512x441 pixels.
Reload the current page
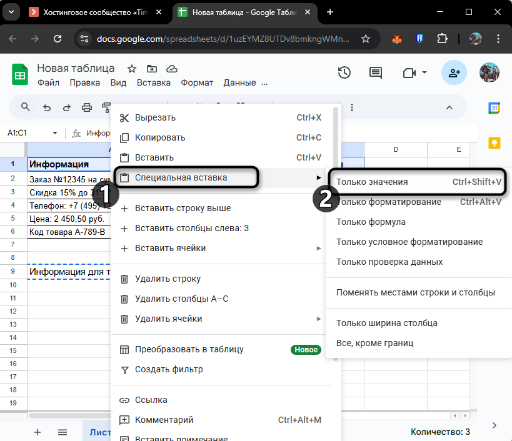[58, 39]
